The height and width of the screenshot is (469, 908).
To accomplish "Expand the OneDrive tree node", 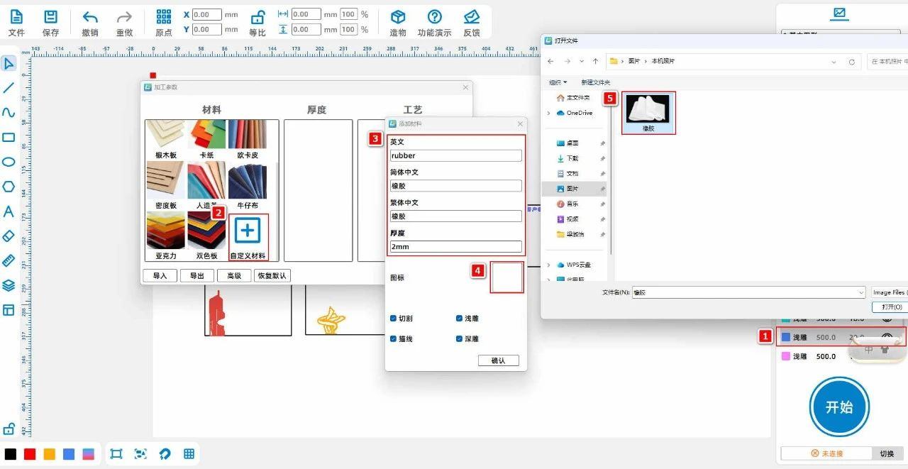I will [x=548, y=113].
